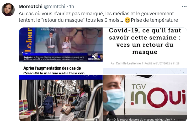
Task: Click the tweet text about 'retour du masque'
Action: click(98, 17)
